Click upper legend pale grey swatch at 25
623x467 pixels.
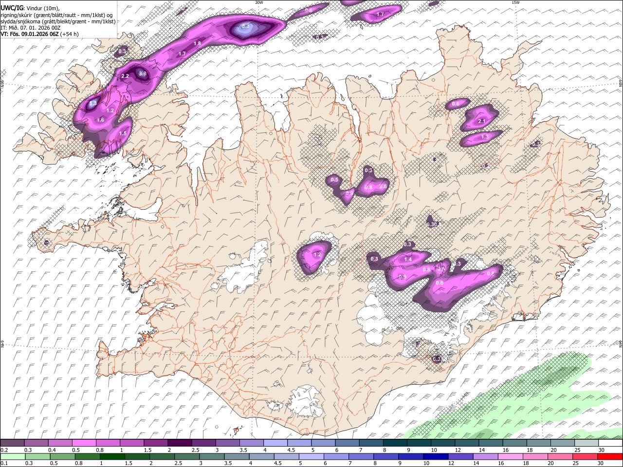tap(586, 443)
